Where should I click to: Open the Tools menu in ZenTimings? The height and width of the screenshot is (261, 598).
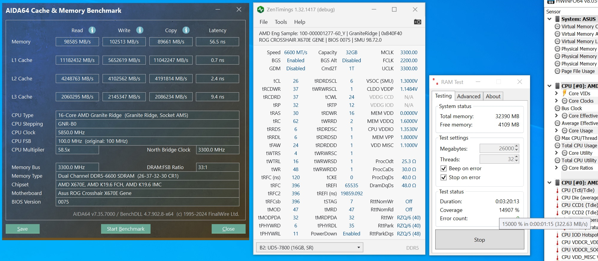(281, 22)
